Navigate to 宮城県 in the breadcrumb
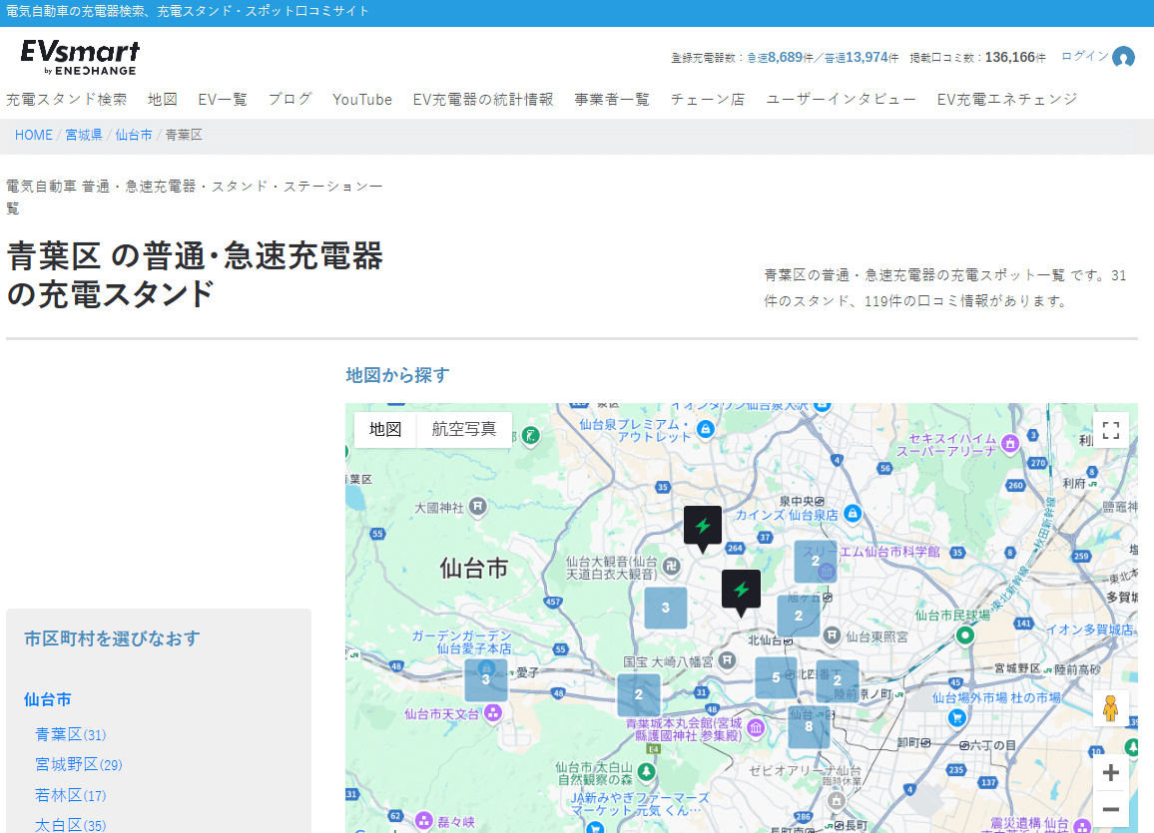Viewport: 1154px width, 833px height. 84,135
